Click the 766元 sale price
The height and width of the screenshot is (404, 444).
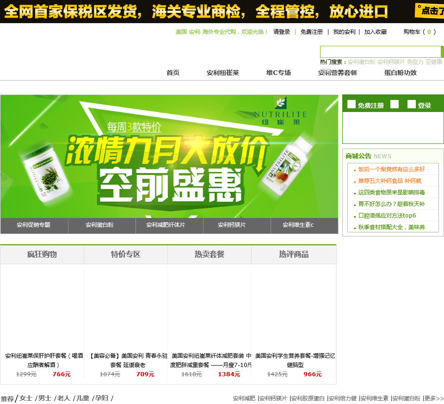tap(62, 374)
